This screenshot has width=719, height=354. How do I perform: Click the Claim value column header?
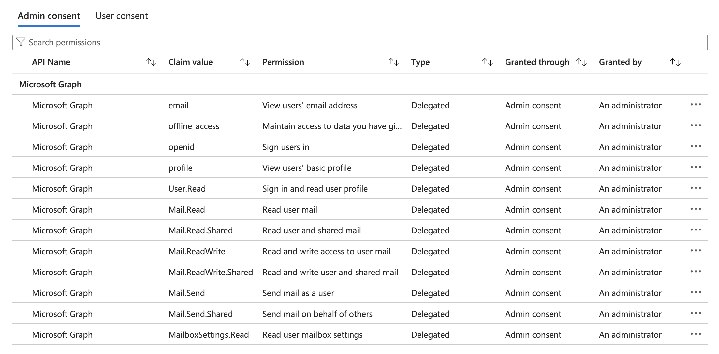tap(190, 62)
